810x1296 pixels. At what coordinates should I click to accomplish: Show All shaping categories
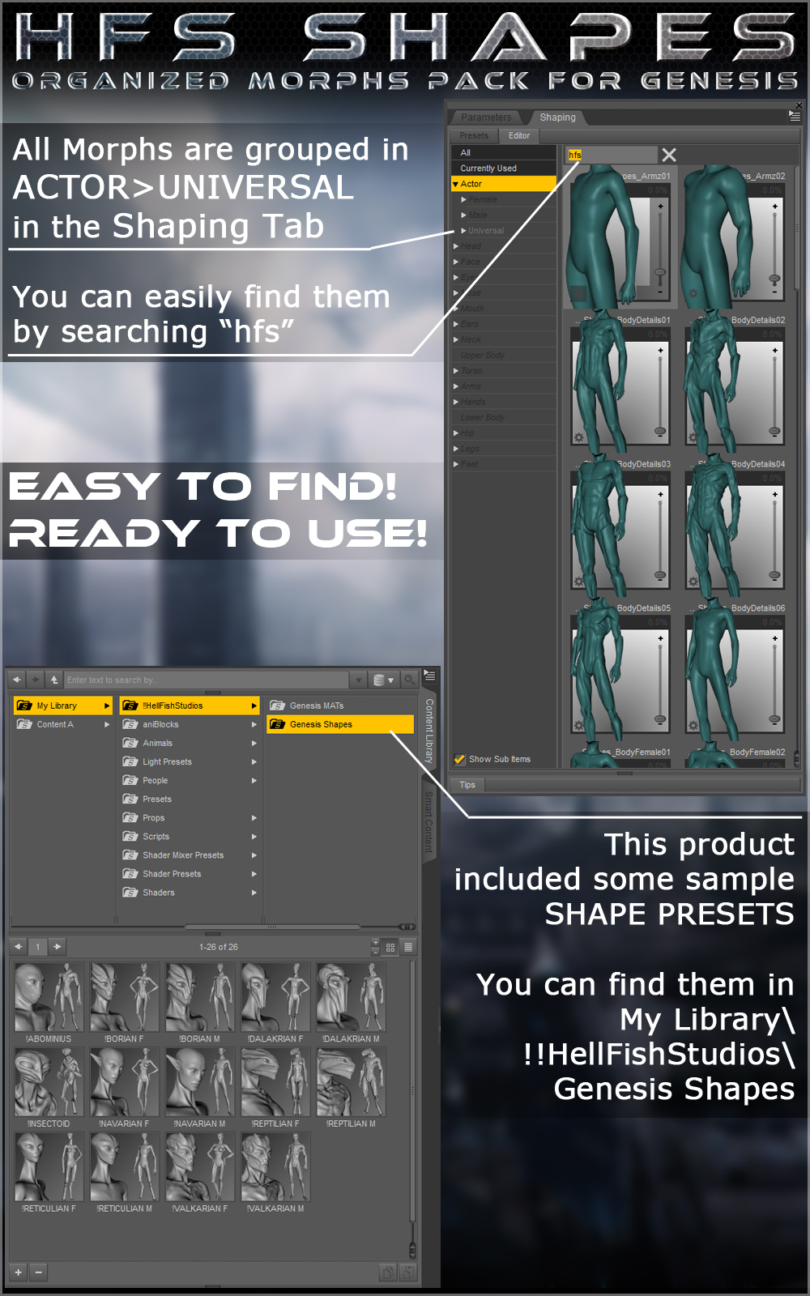click(504, 152)
